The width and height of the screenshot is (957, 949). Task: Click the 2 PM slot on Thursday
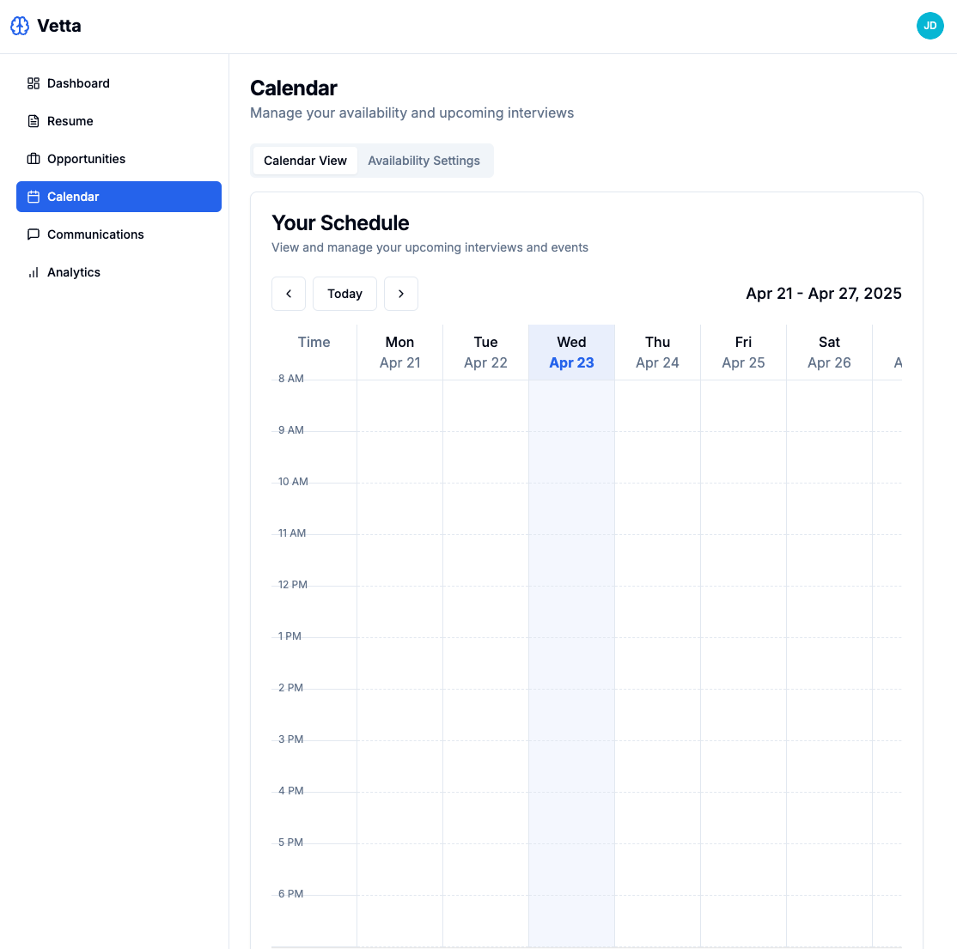click(657, 713)
